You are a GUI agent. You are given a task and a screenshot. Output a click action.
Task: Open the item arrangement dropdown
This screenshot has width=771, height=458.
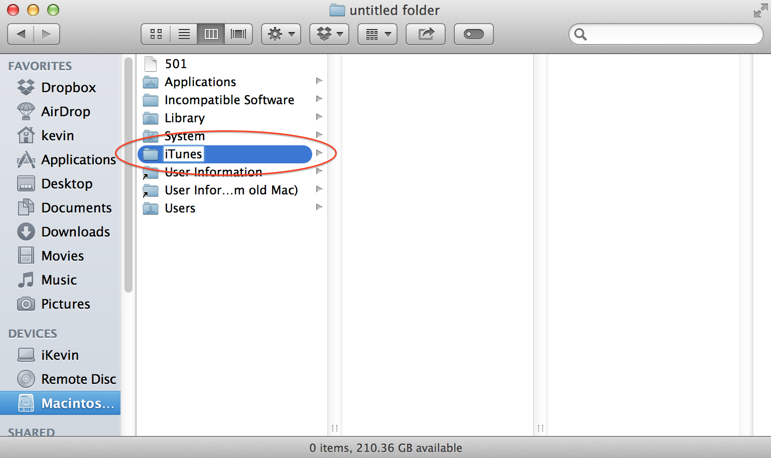(x=377, y=34)
